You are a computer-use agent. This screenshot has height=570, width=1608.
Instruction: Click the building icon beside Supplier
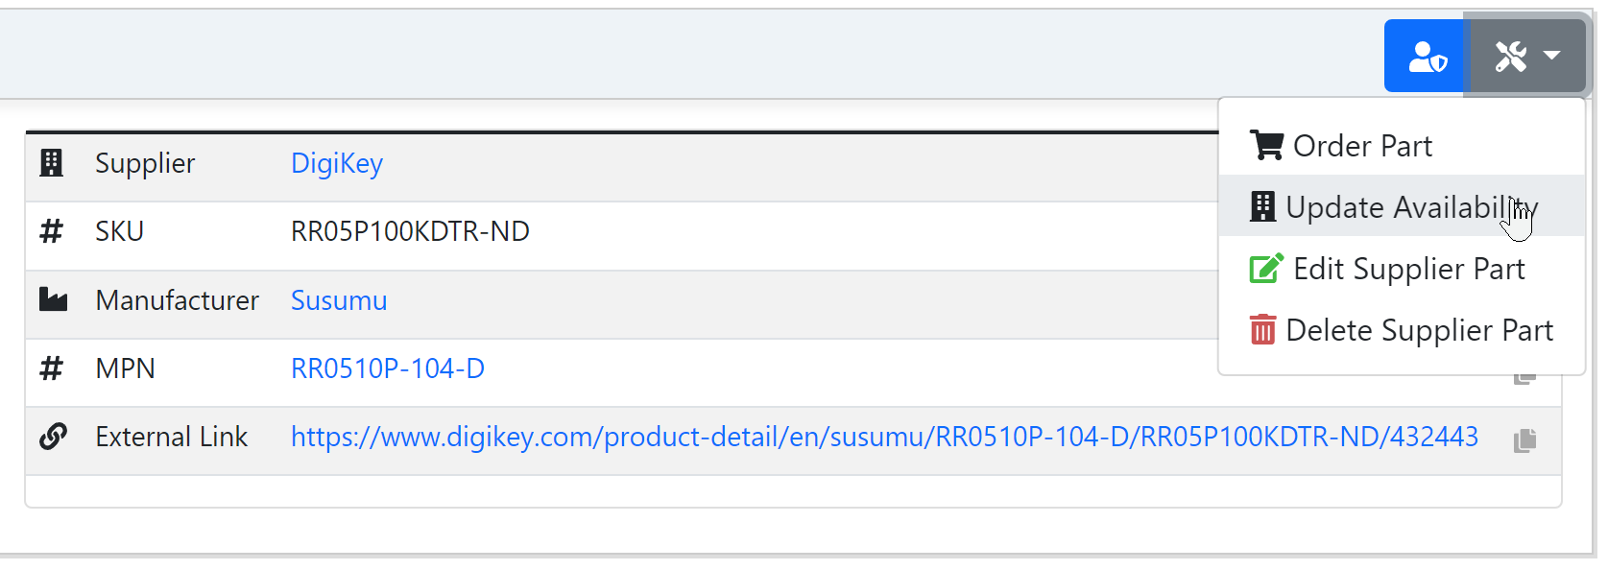click(51, 163)
